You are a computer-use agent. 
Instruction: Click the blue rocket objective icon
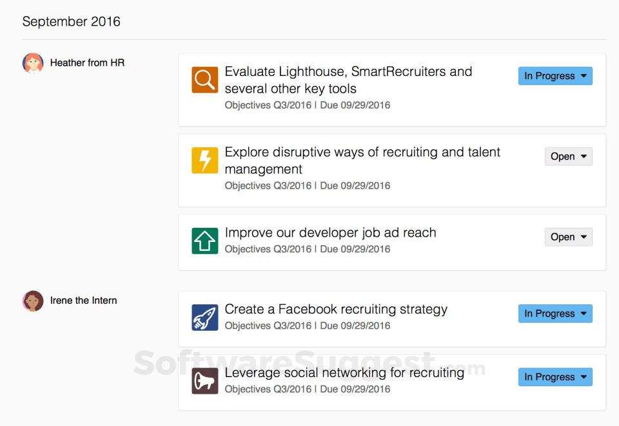tap(204, 317)
